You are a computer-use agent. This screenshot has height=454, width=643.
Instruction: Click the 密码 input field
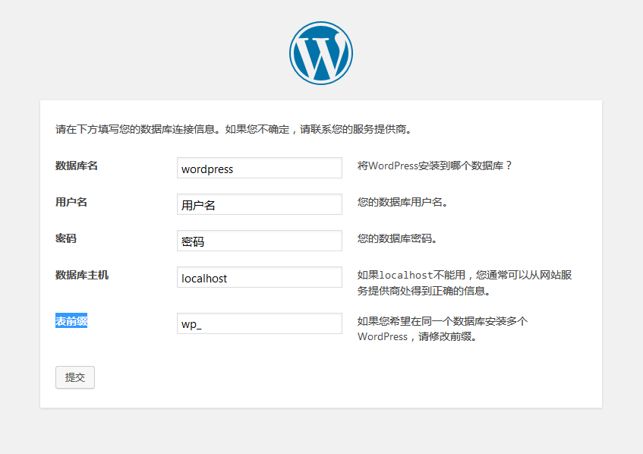259,241
